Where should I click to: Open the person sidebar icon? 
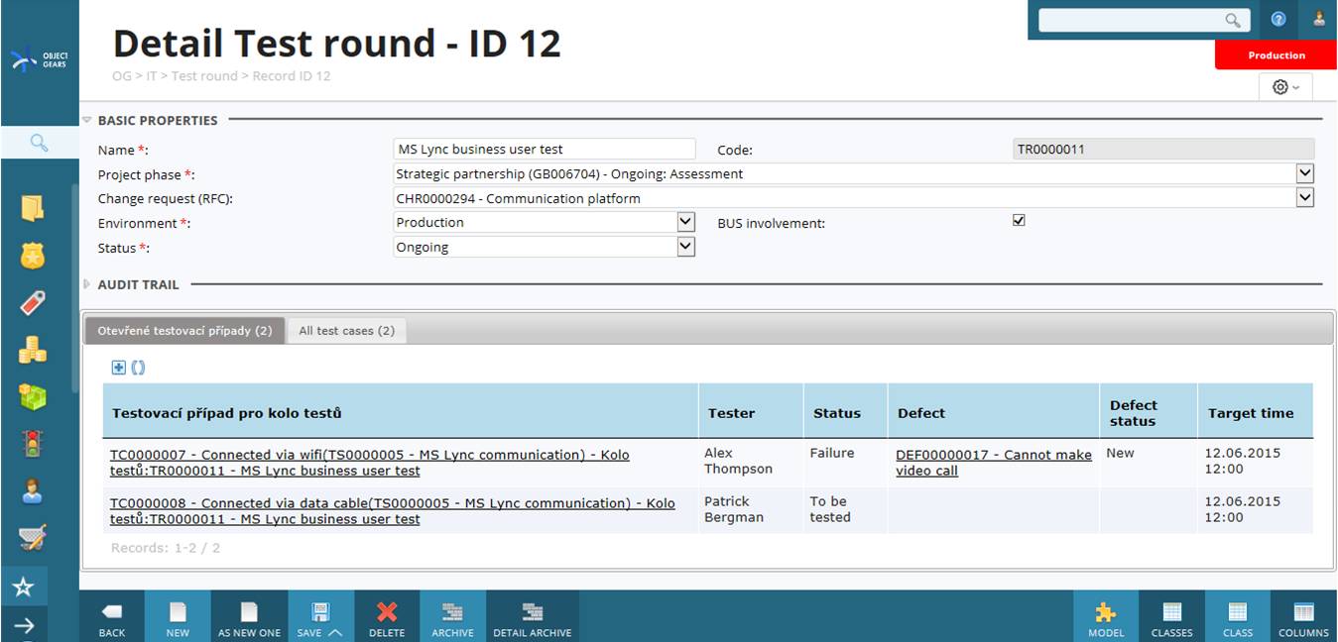[33, 491]
